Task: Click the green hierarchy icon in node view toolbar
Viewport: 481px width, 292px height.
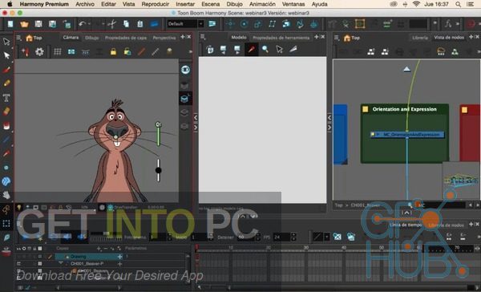Action: (x=455, y=51)
